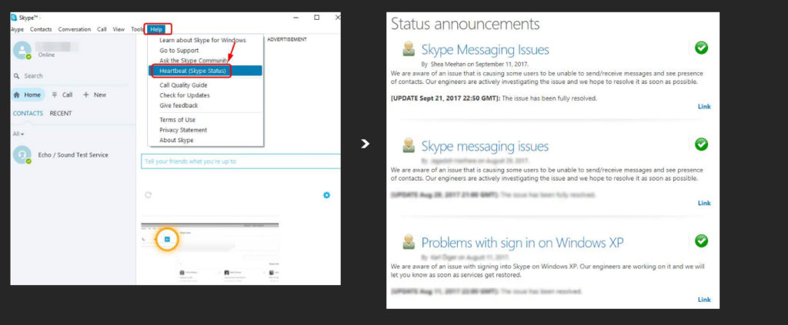Open the gear settings icon
Viewport: 788px width, 325px height.
(326, 195)
